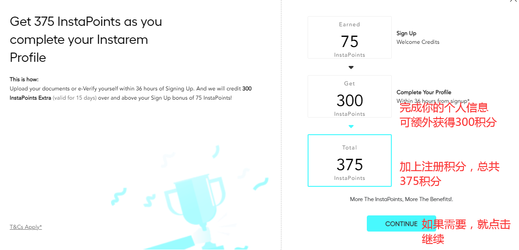Click the "Sign Up" label
Image resolution: width=519 pixels, height=250 pixels.
406,33
